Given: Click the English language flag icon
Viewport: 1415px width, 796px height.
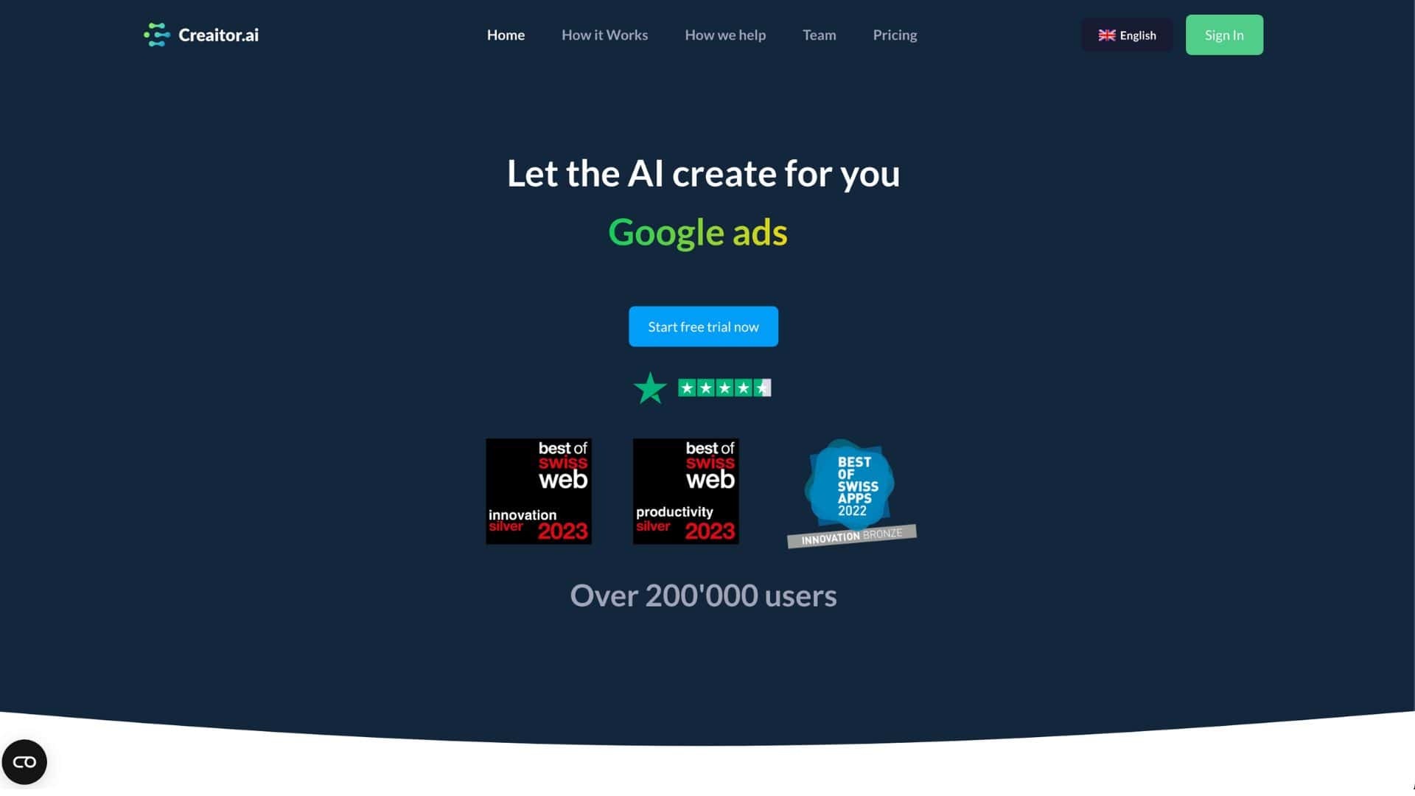Looking at the screenshot, I should pos(1106,34).
